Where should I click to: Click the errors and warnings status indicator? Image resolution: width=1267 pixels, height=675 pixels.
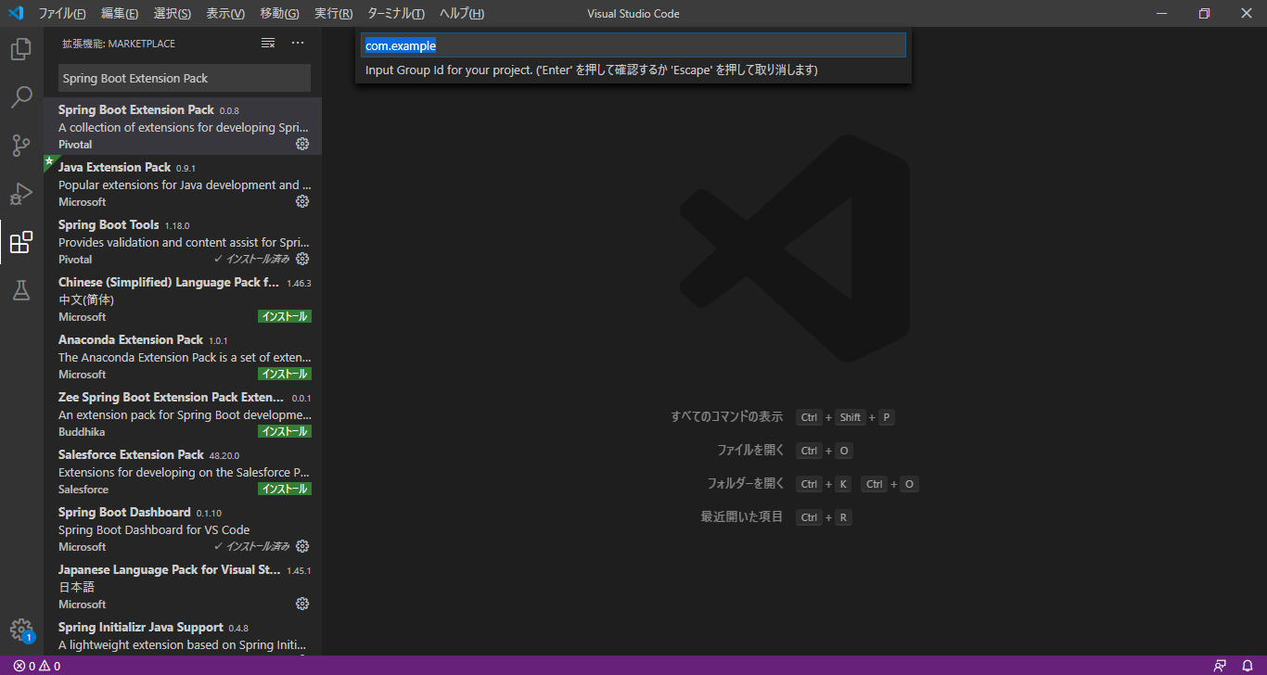(x=37, y=666)
